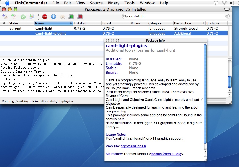The image size is (239, 167).
Task: Click the 'Strongly typed' description cell
Action: point(186,29)
